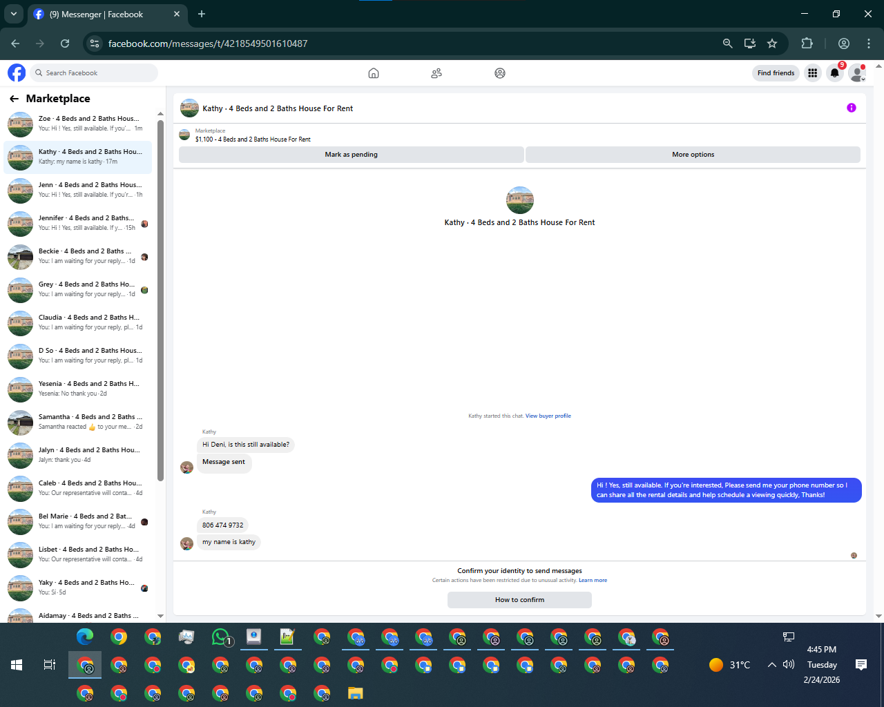884x707 pixels.
Task: Click the "my name is kathy" message
Action: (229, 542)
